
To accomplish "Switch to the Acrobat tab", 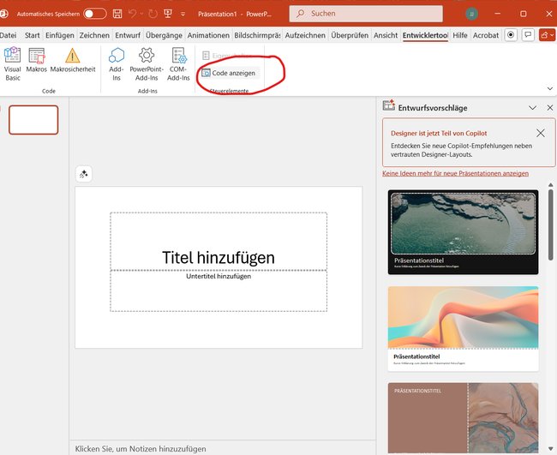I will click(x=486, y=35).
